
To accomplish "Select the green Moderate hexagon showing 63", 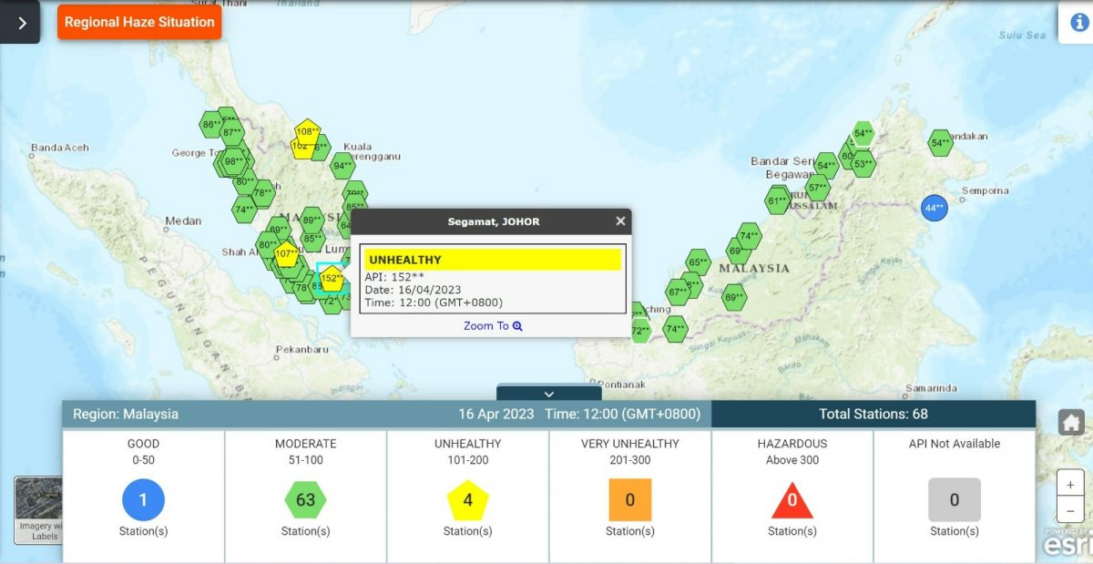I will [x=305, y=499].
